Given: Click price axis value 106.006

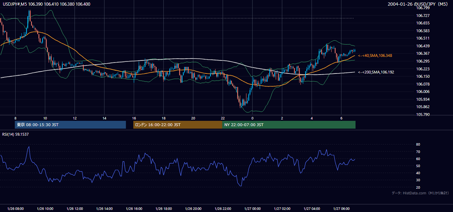Looking at the screenshot, I should (x=423, y=92).
